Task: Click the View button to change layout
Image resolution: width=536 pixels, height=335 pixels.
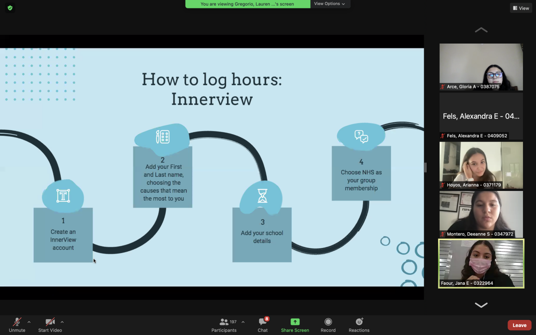Action: 521,8
